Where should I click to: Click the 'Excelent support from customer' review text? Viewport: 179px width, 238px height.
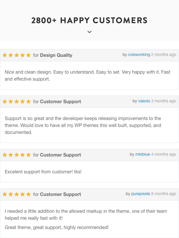pyautogui.click(x=43, y=172)
